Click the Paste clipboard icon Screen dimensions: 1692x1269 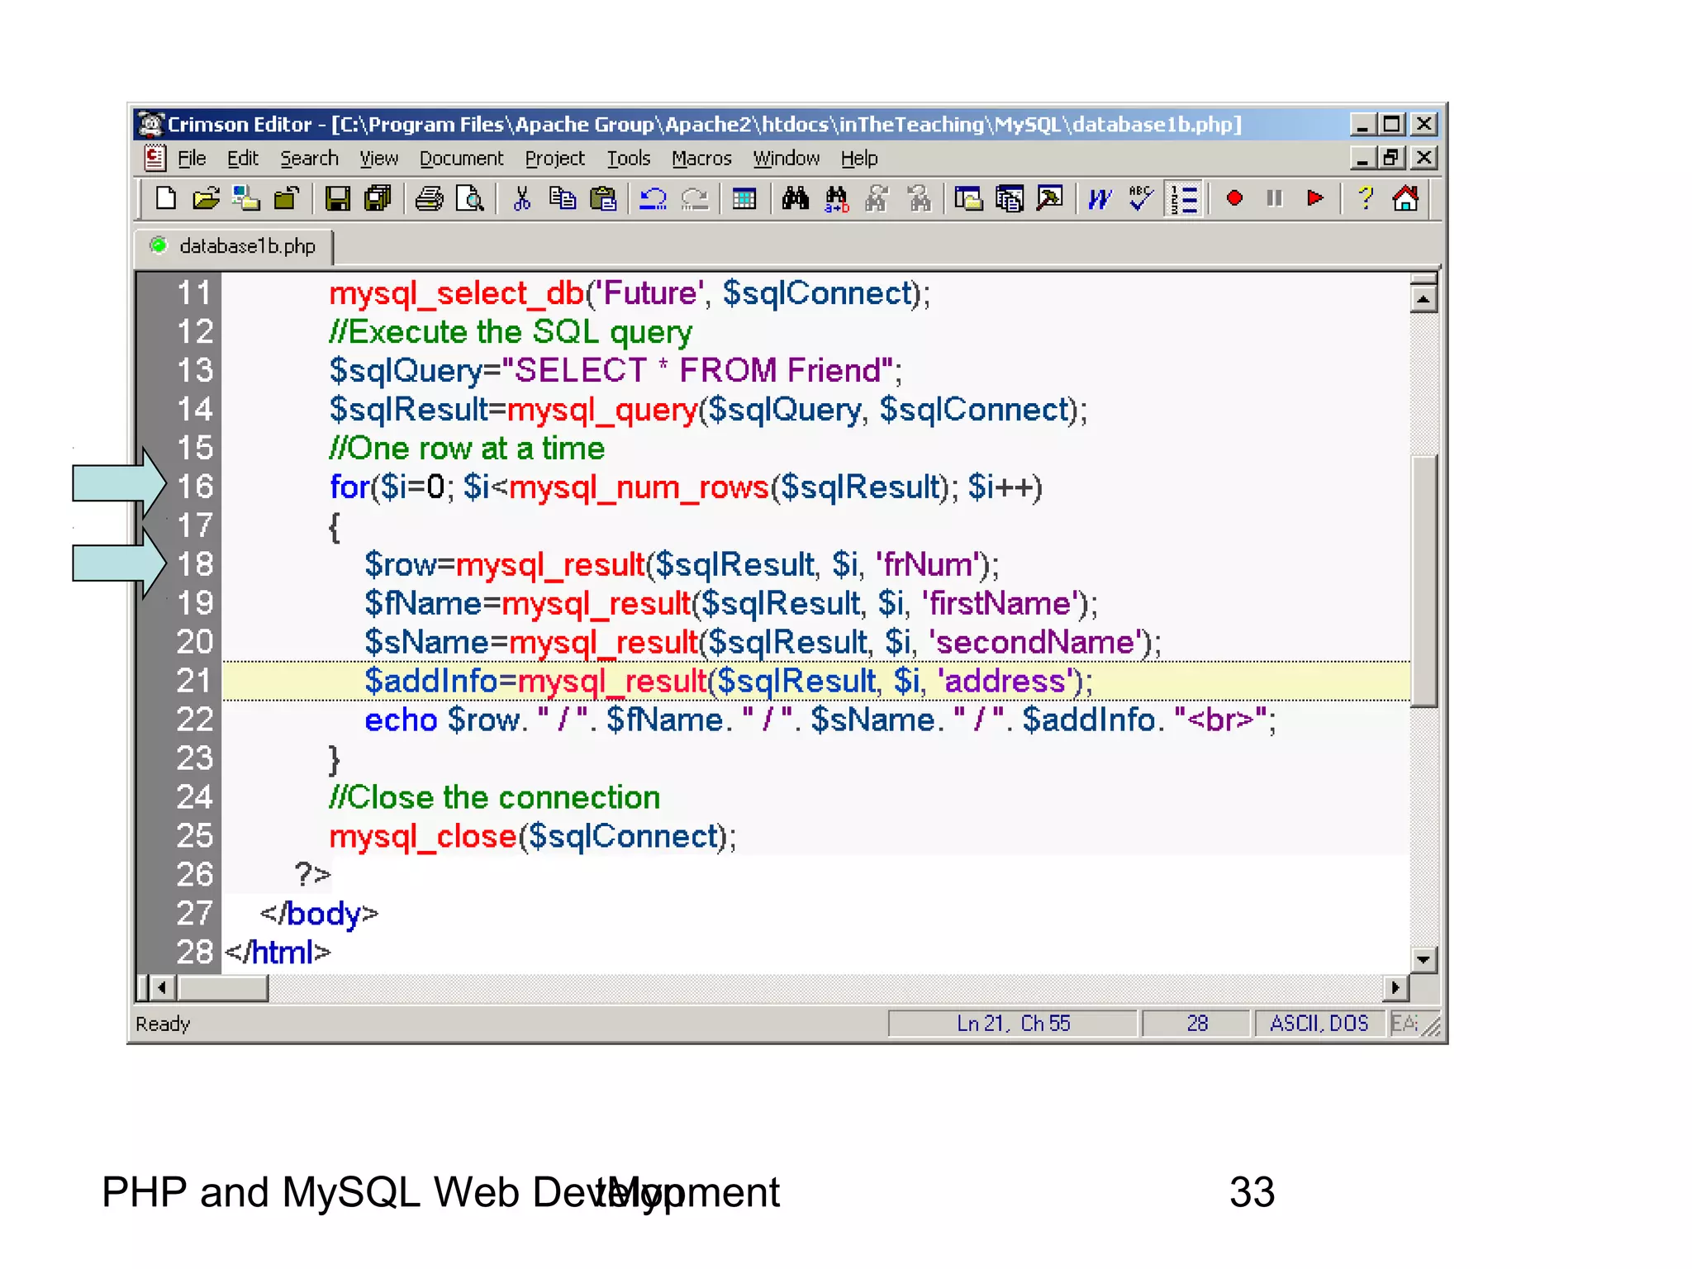603,199
